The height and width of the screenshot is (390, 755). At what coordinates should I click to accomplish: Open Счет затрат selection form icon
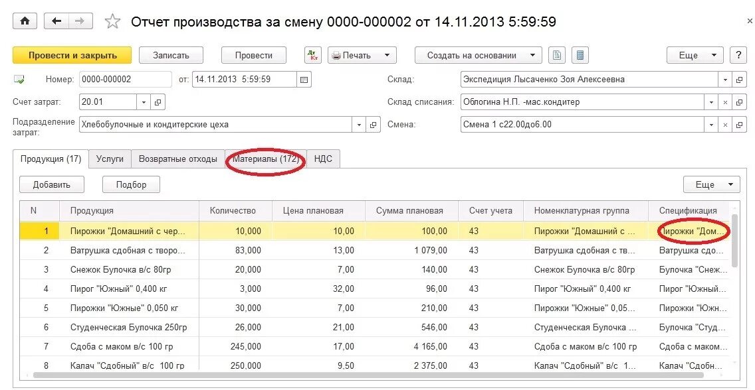(x=157, y=101)
